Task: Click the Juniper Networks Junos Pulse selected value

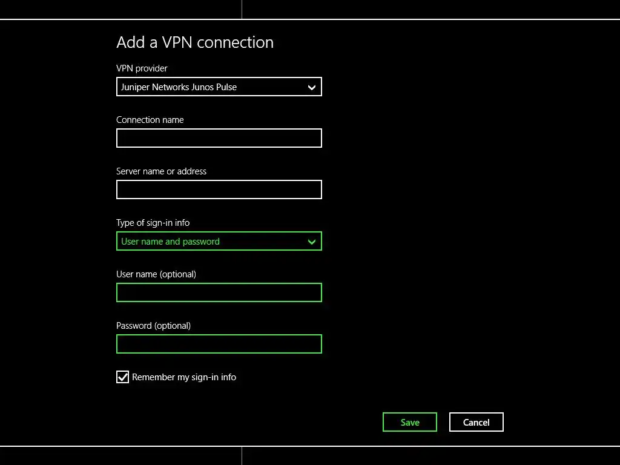Action: 179,87
